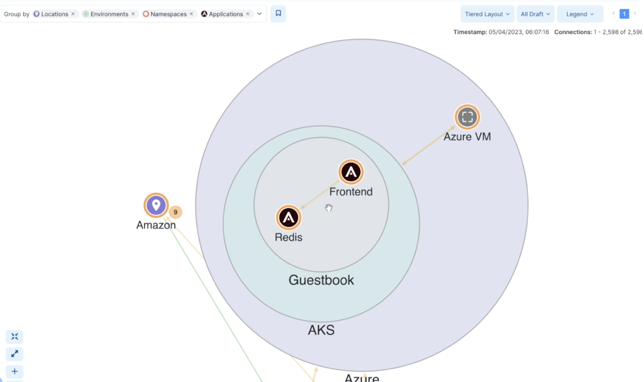Expand the Group by options chevron
The image size is (644, 382).
[260, 14]
